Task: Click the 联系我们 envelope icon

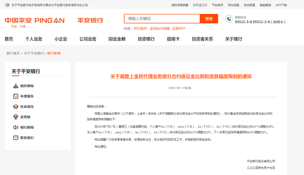Action: pyautogui.click(x=16, y=138)
